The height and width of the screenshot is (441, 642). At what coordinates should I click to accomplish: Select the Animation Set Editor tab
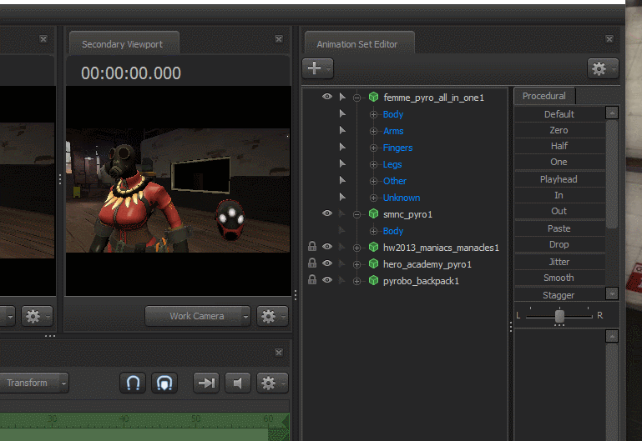pyautogui.click(x=359, y=43)
